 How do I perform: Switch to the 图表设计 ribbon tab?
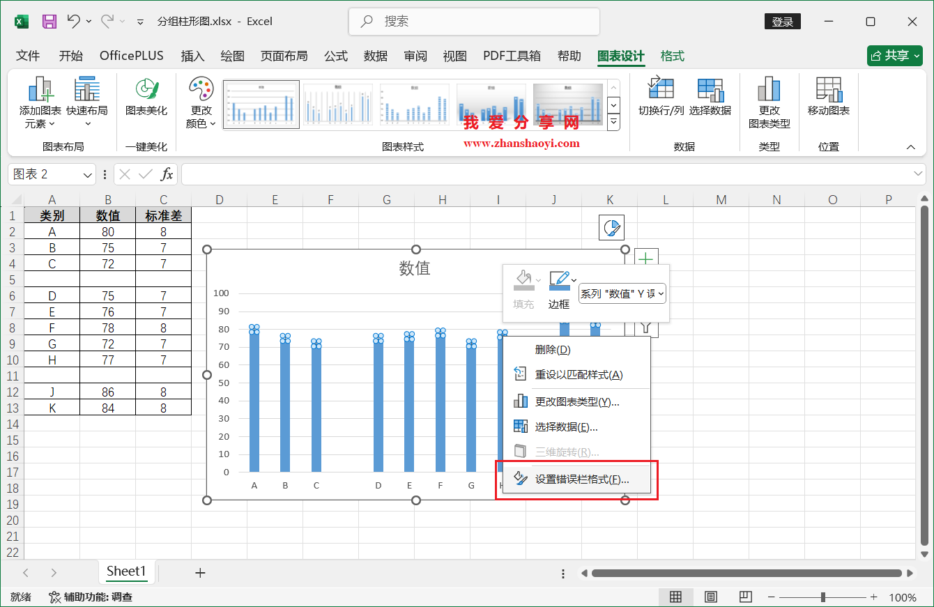coord(620,56)
